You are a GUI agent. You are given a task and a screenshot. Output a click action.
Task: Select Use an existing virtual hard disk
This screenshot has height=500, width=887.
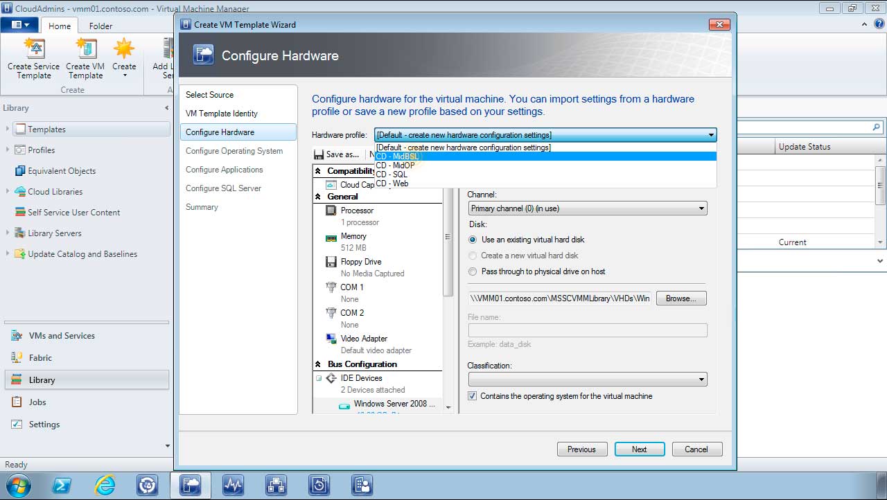(x=473, y=240)
